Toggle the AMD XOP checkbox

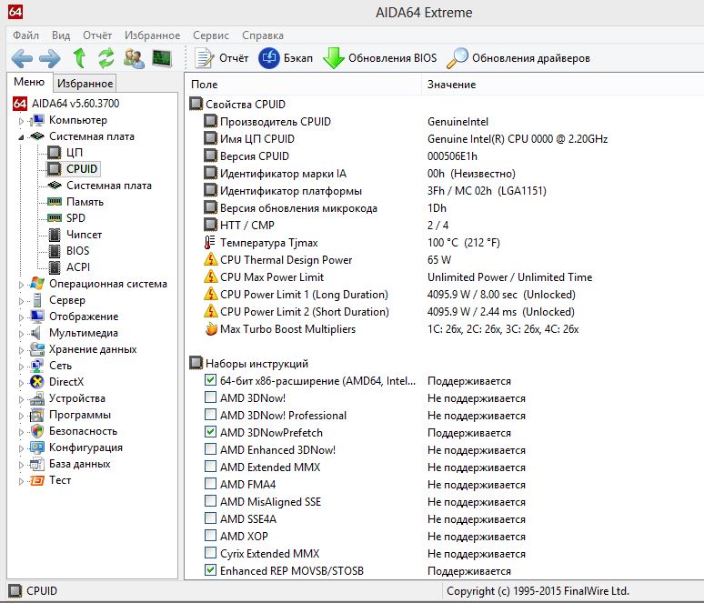pyautogui.click(x=210, y=535)
